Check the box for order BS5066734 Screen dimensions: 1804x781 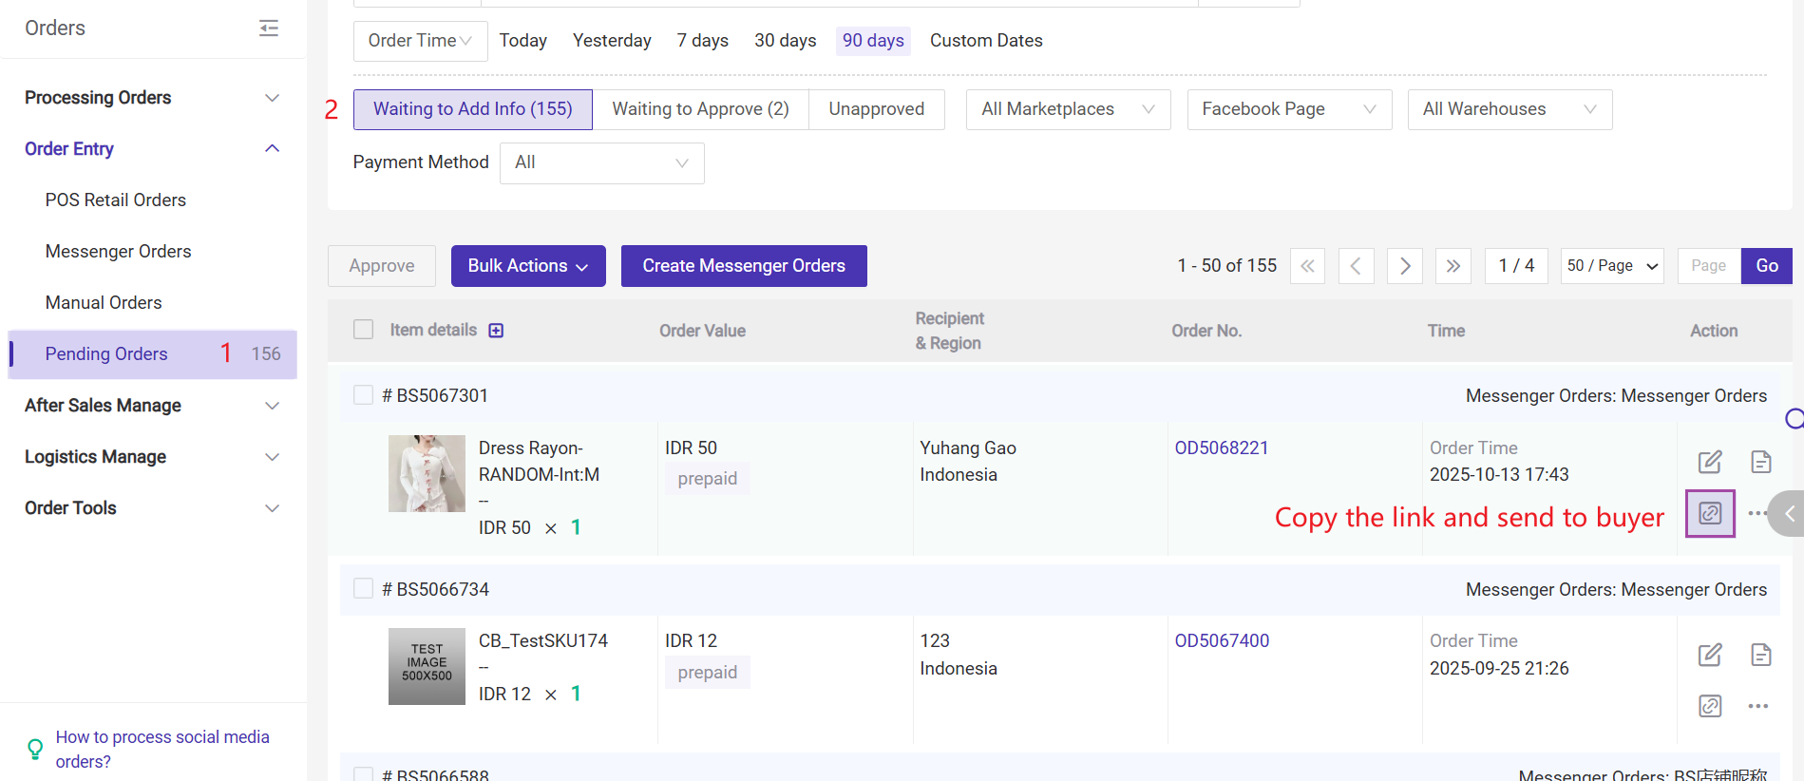pos(363,589)
